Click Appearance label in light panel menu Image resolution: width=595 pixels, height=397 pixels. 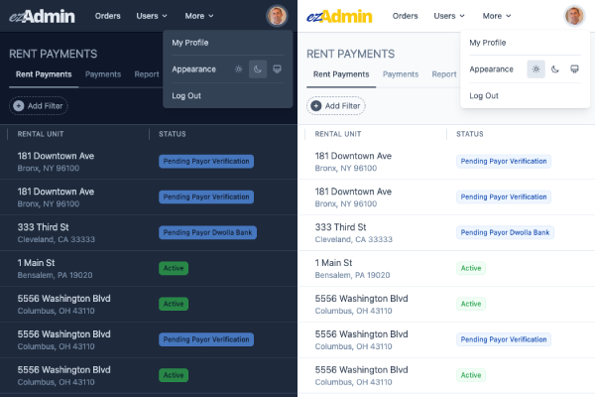pos(492,69)
